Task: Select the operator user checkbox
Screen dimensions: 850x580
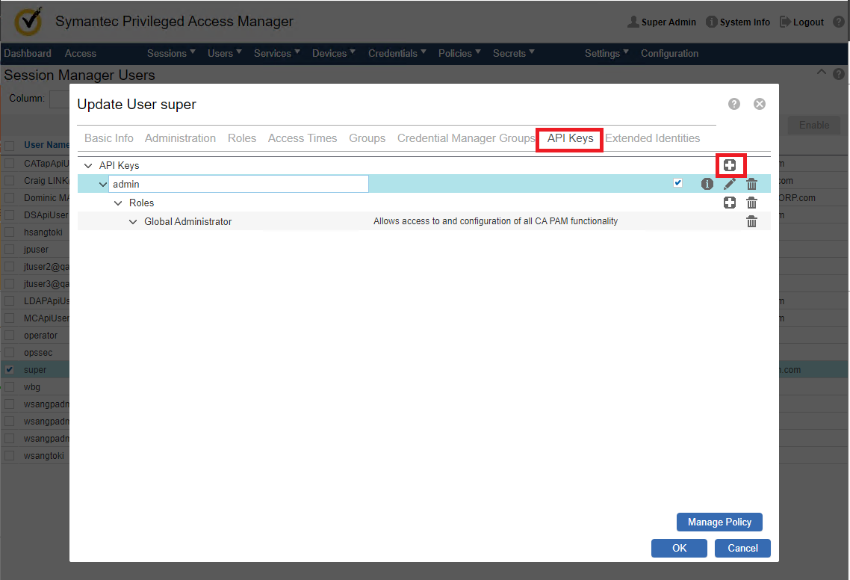Action: pyautogui.click(x=10, y=336)
